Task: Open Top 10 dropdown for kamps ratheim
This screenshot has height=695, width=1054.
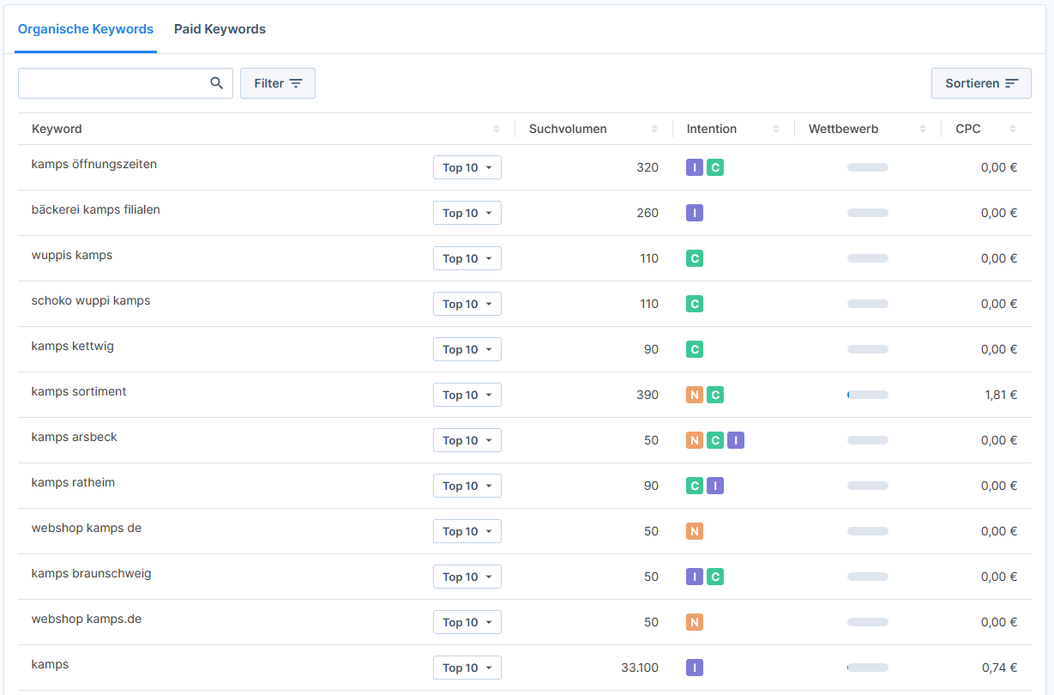Action: [467, 486]
